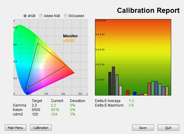
Task: Click the olive Delta E bar at far right
Action: click(167, 91)
